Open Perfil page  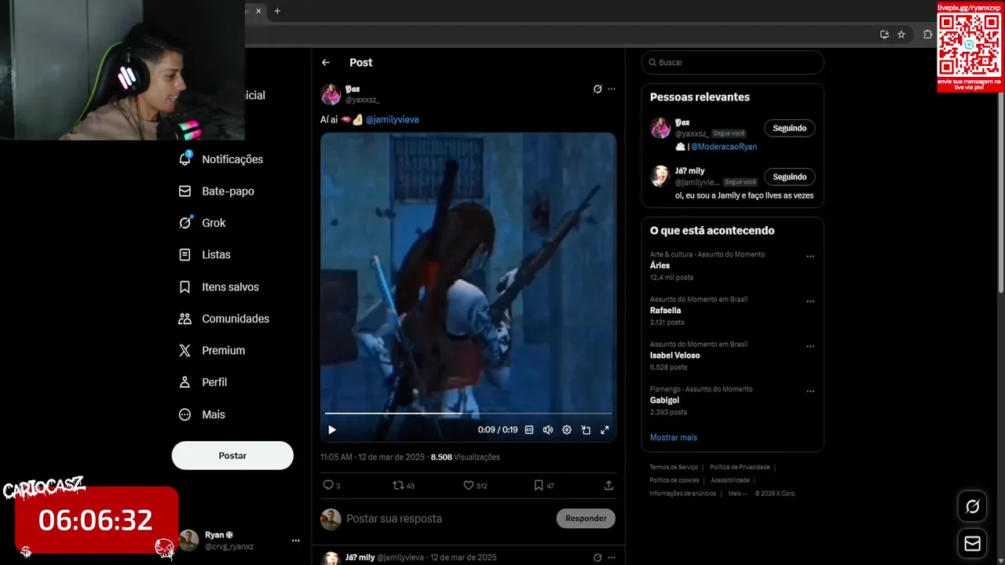(x=203, y=382)
